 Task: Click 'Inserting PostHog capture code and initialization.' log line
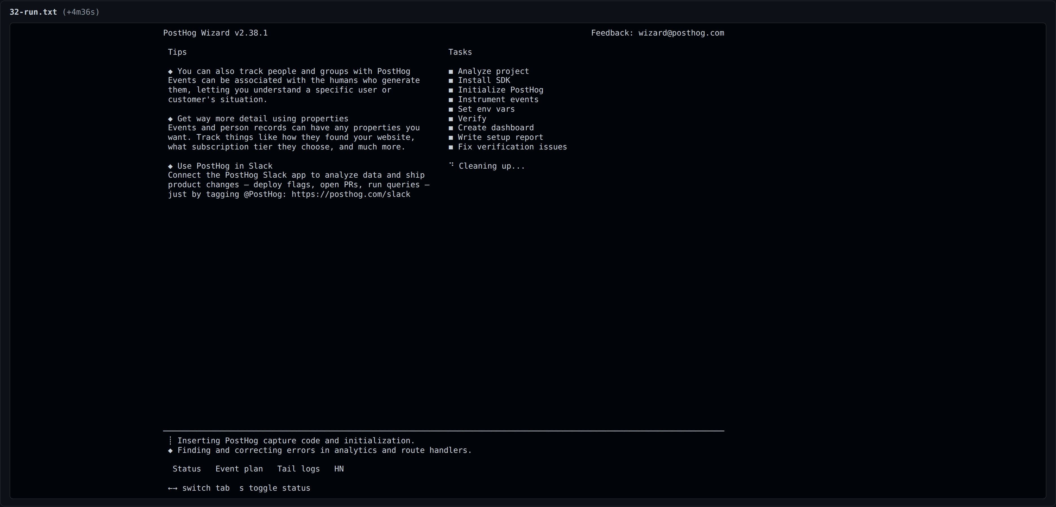coord(296,441)
